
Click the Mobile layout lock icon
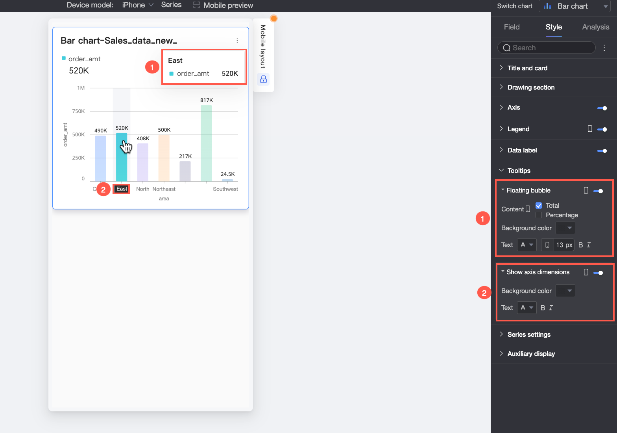(263, 79)
